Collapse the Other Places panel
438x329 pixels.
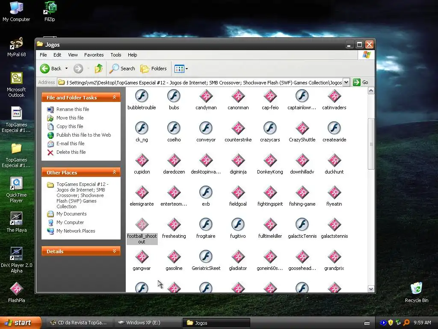pyautogui.click(x=115, y=172)
